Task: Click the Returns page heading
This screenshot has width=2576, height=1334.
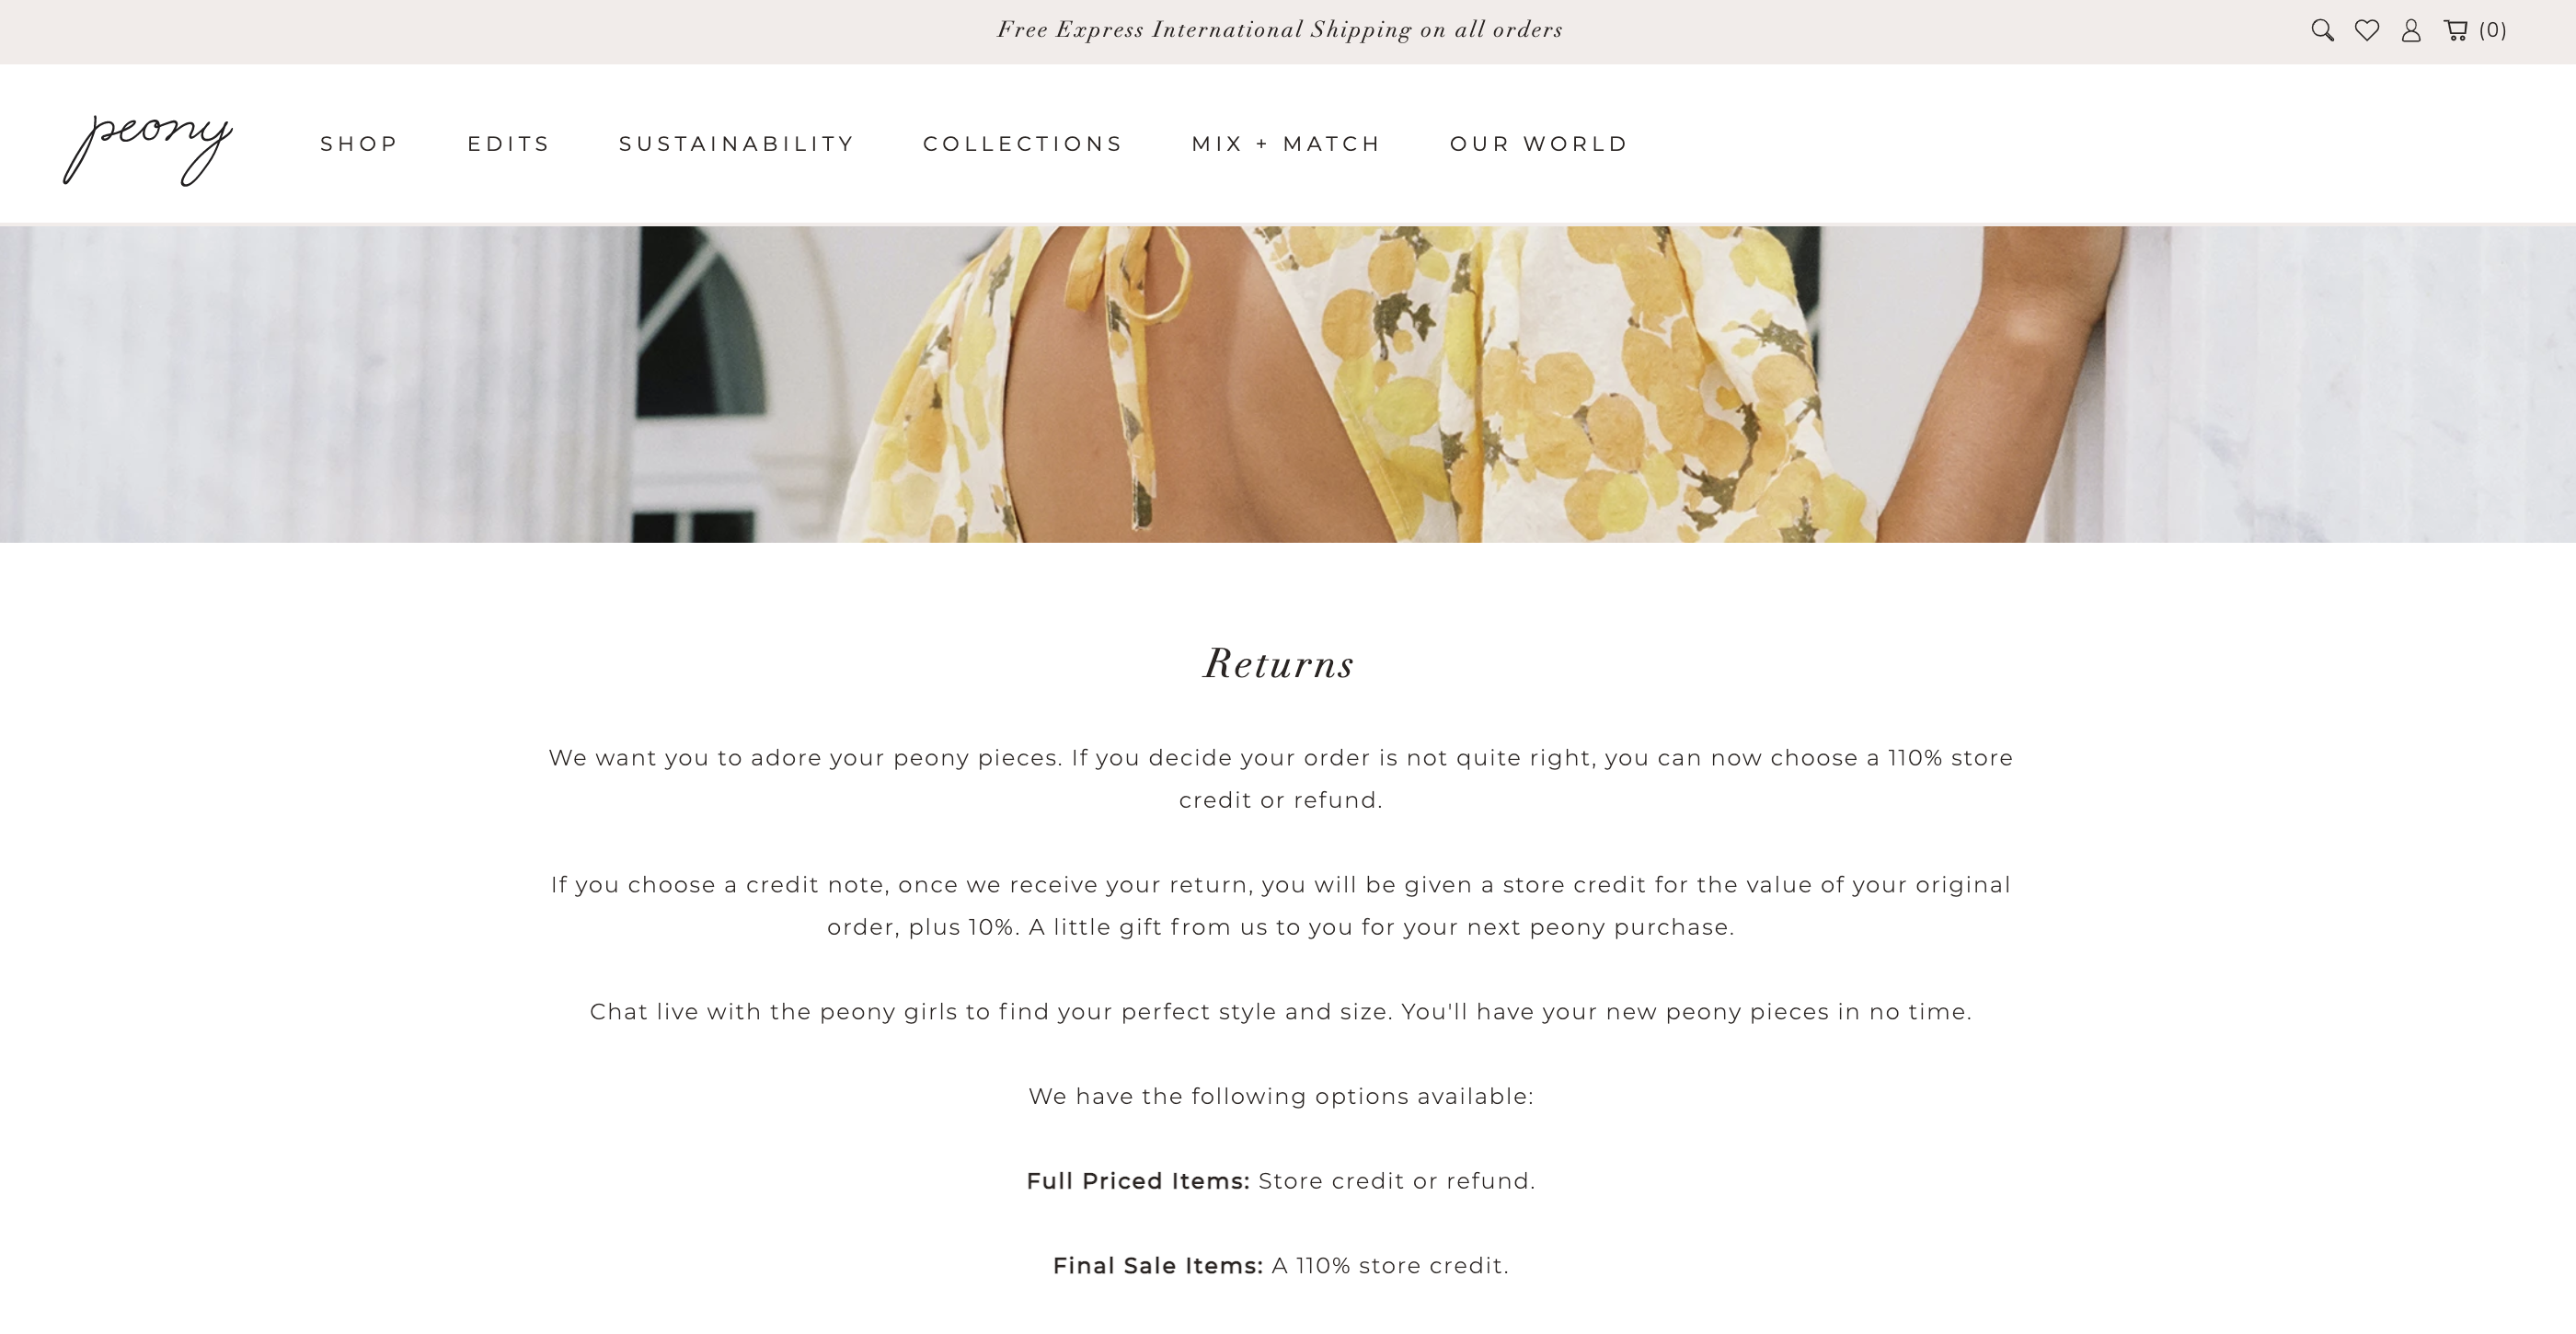Action: (x=1279, y=664)
